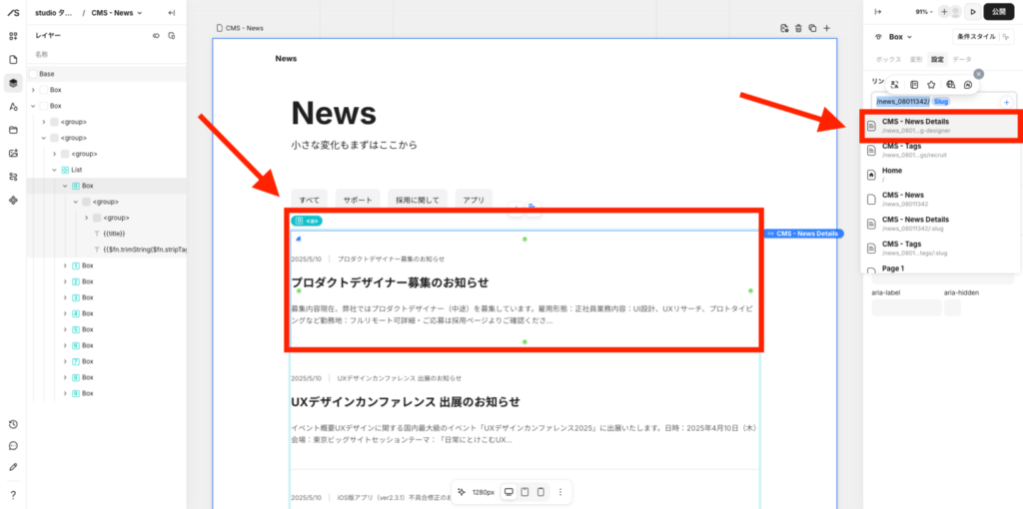The image size is (1023, 509).
Task: Click the Pages icon in left sidebar
Action: click(13, 60)
